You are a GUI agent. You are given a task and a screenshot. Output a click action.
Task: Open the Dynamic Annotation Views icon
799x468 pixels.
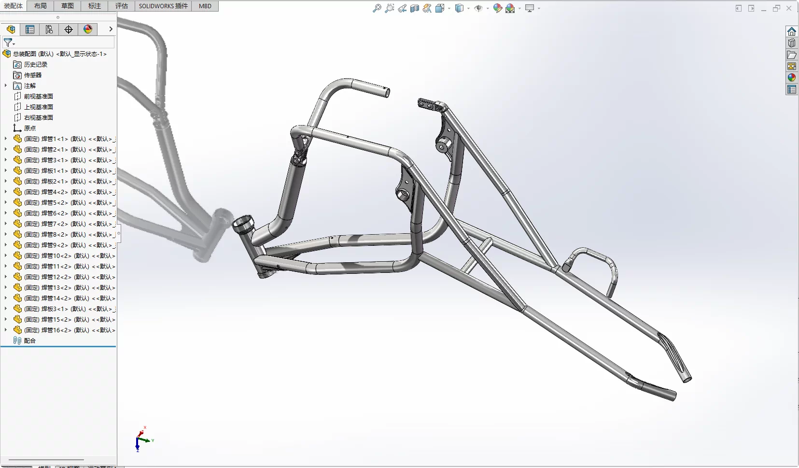click(427, 8)
